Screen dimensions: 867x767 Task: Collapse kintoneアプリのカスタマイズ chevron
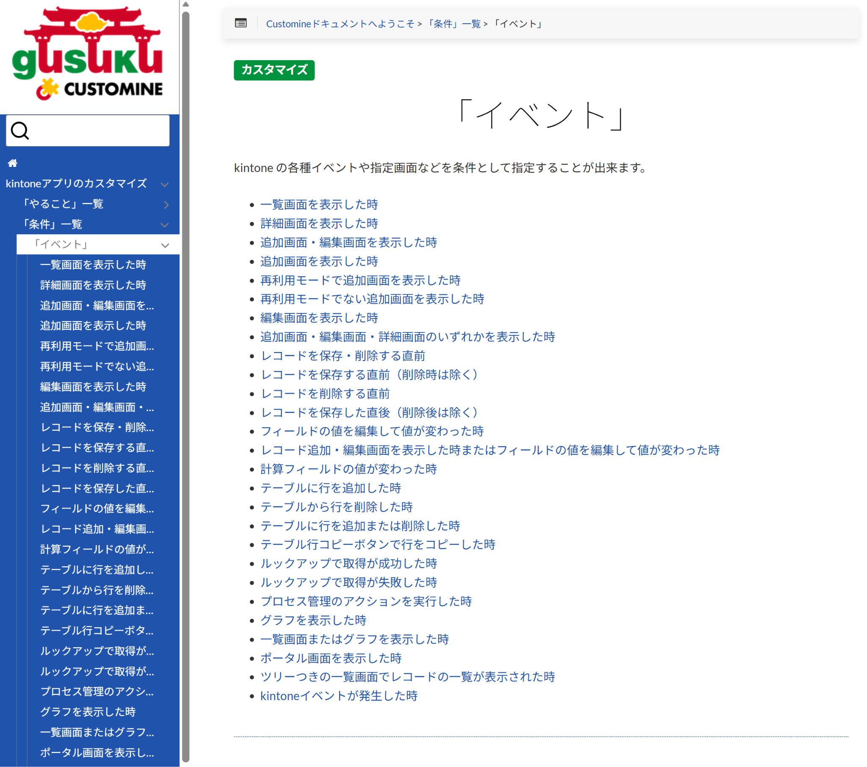click(165, 184)
